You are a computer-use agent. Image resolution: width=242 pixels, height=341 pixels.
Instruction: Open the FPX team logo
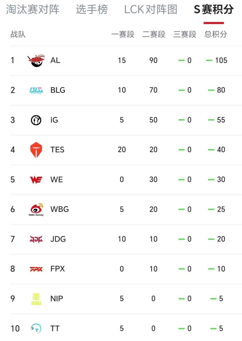36,269
